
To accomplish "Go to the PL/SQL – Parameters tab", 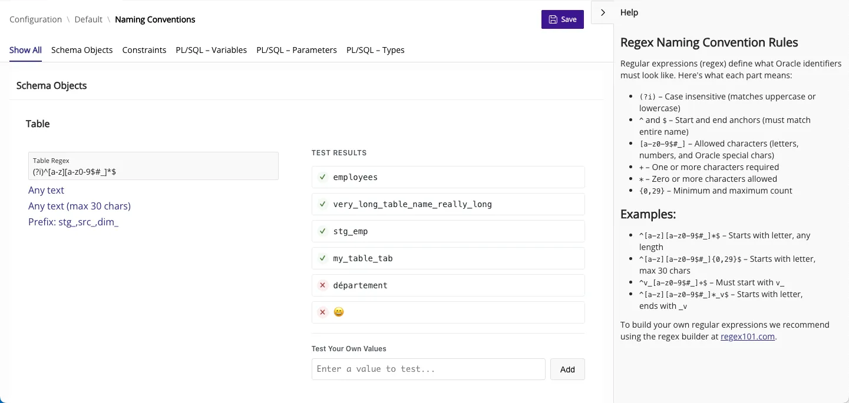I will [296, 50].
